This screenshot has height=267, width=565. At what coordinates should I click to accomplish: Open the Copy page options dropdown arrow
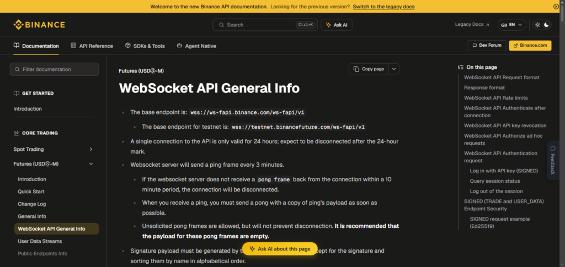pos(394,69)
